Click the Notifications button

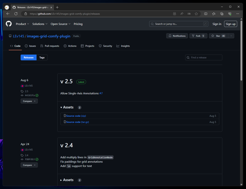(177, 36)
